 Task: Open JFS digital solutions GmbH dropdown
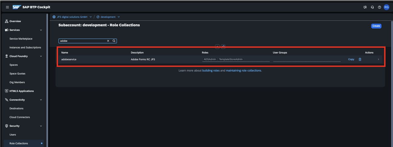(91, 17)
